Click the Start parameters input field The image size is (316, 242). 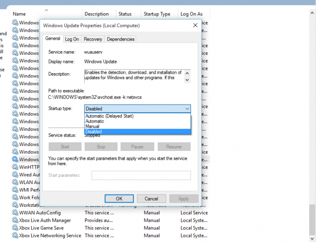point(141,176)
